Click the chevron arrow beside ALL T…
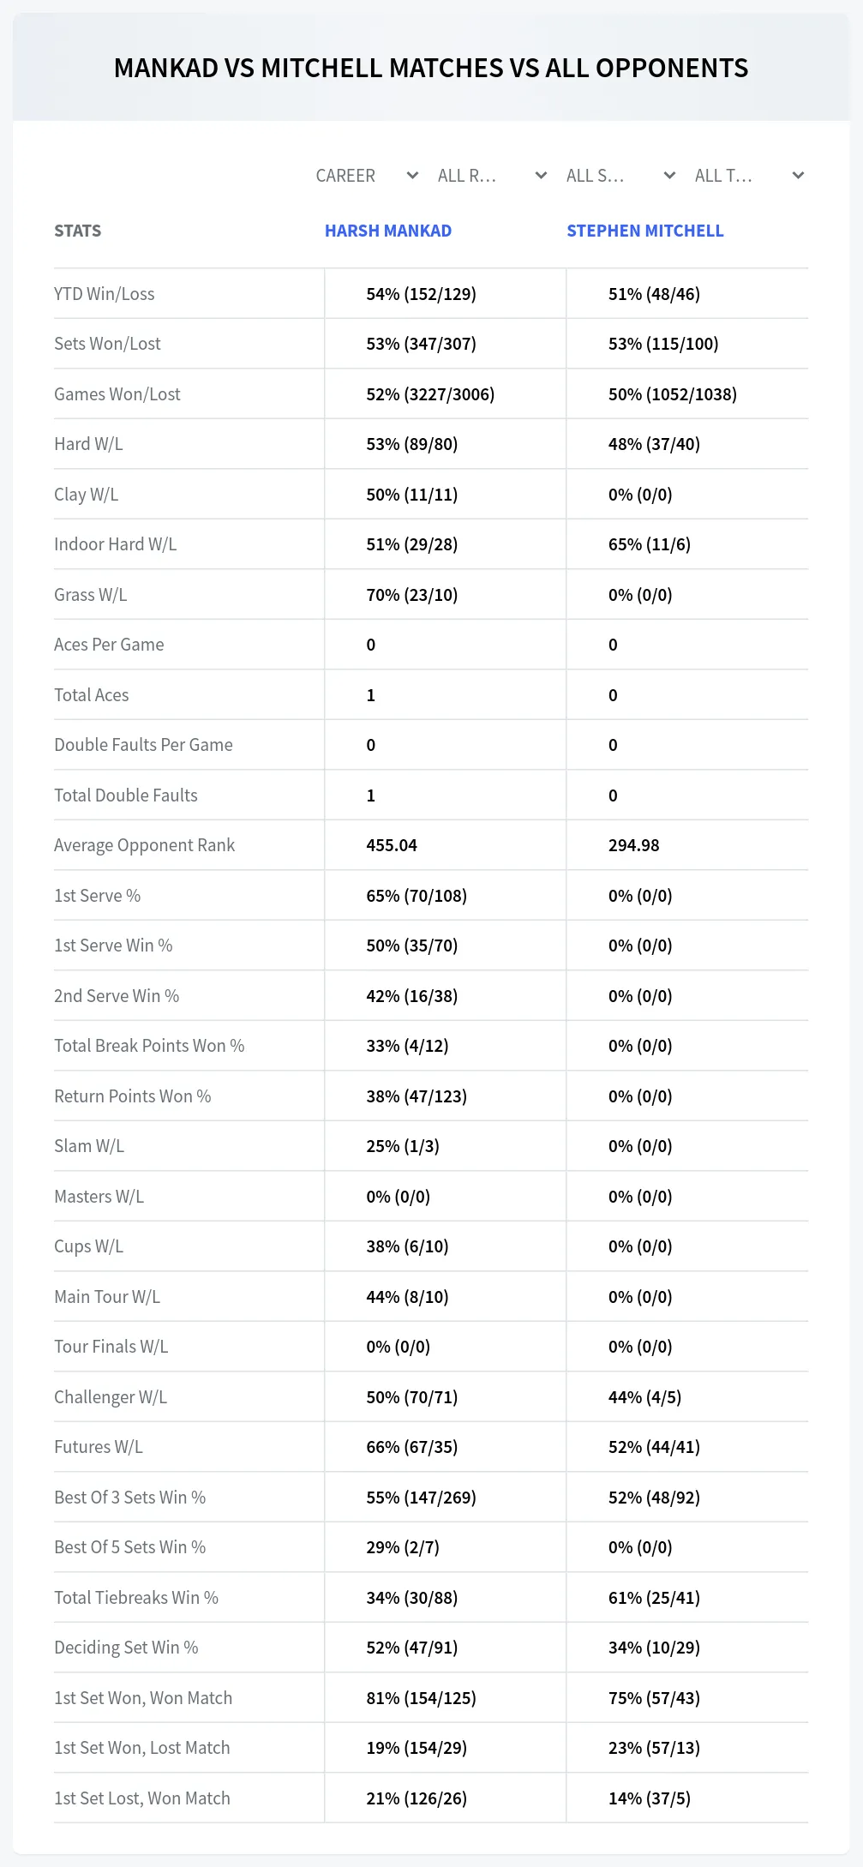Screen dimensions: 863x1867 [x=798, y=176]
